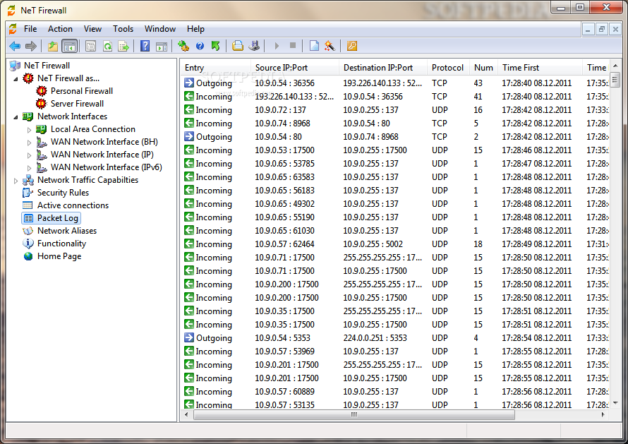Image resolution: width=628 pixels, height=444 pixels.
Task: Click the Print toolbar icon
Action: 238,46
